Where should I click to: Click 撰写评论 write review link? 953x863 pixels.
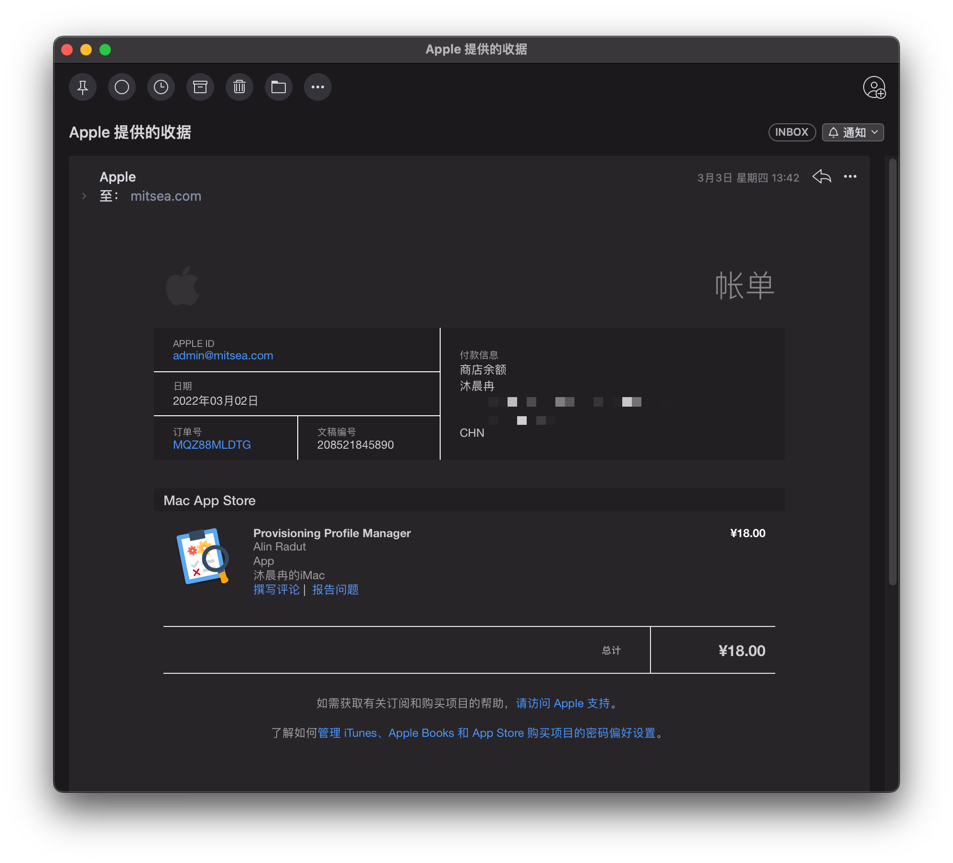pyautogui.click(x=276, y=590)
